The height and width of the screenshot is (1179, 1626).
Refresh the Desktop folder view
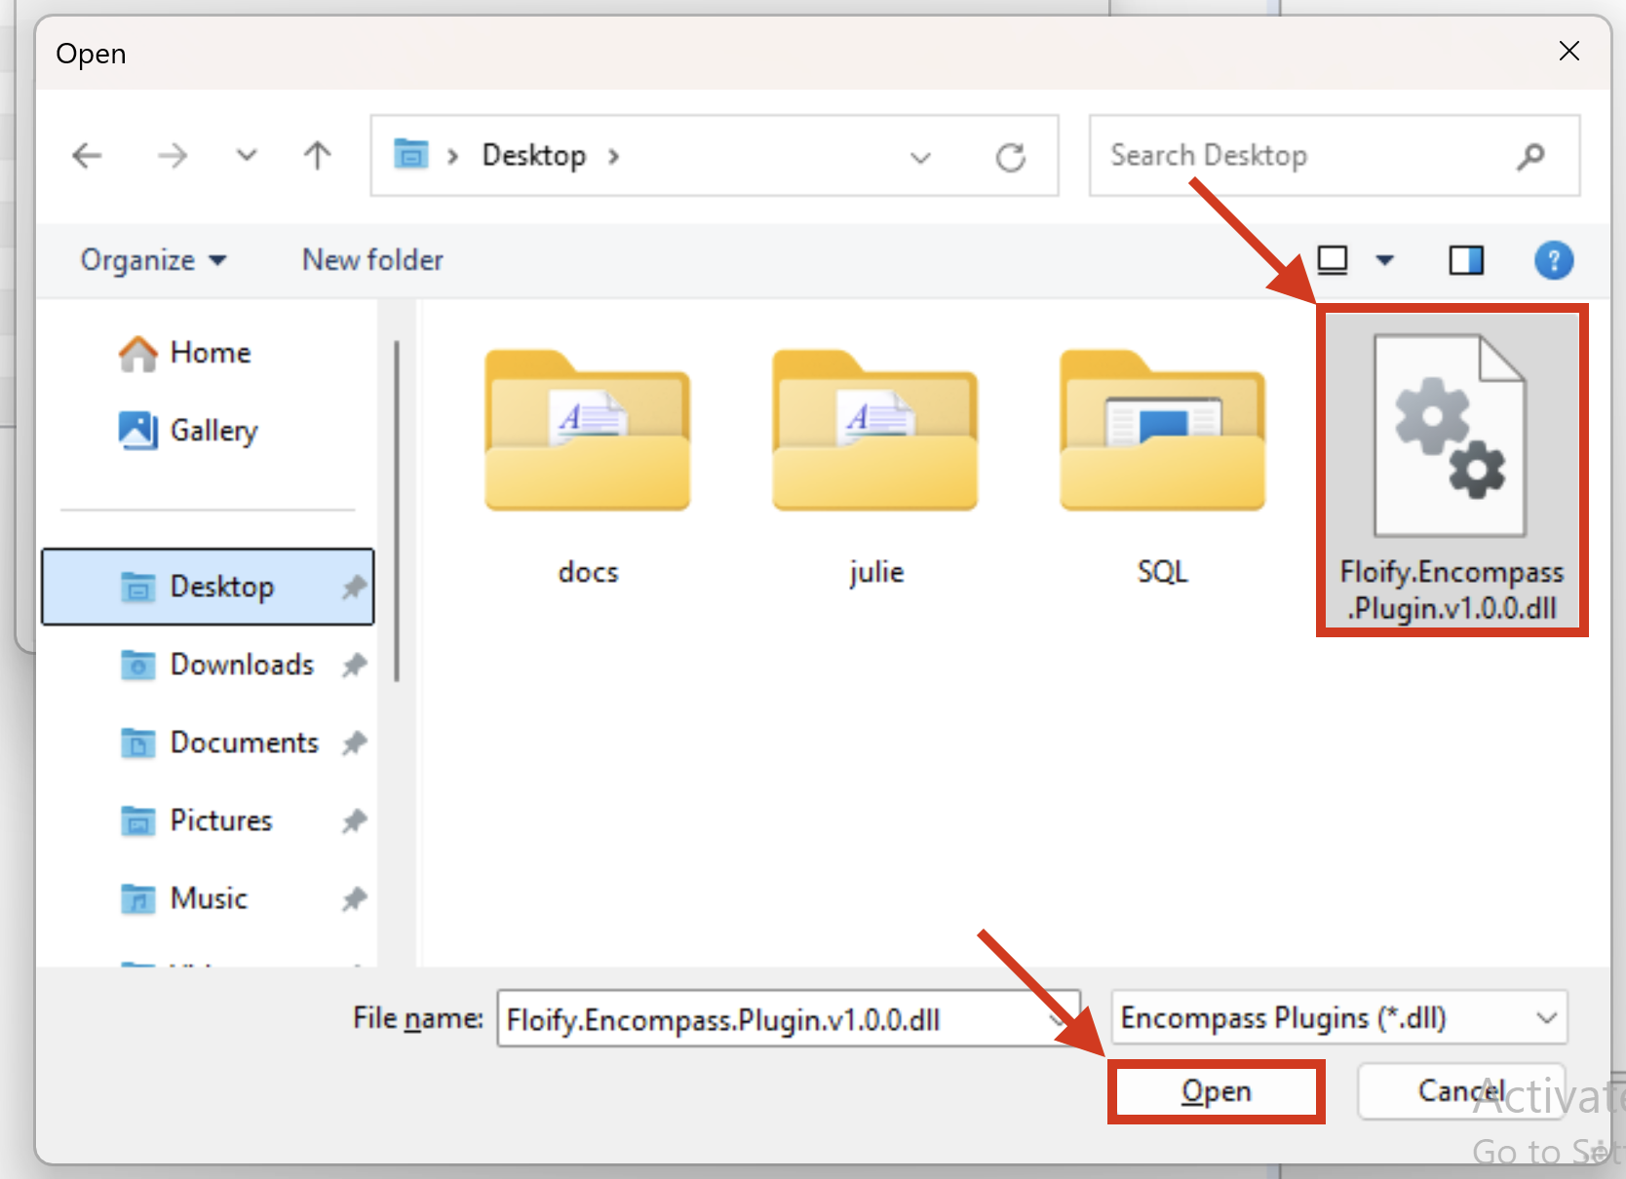point(1010,157)
